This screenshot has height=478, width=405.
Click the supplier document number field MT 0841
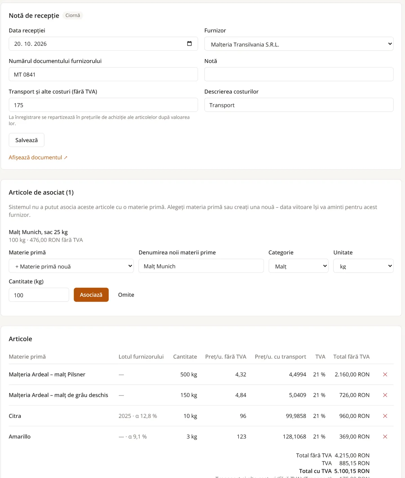(103, 74)
